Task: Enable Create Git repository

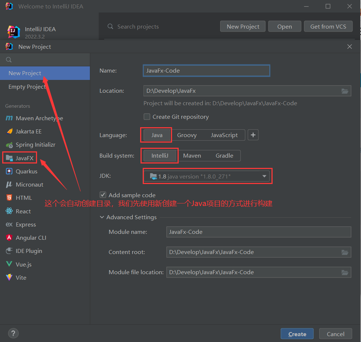Action: tap(147, 117)
